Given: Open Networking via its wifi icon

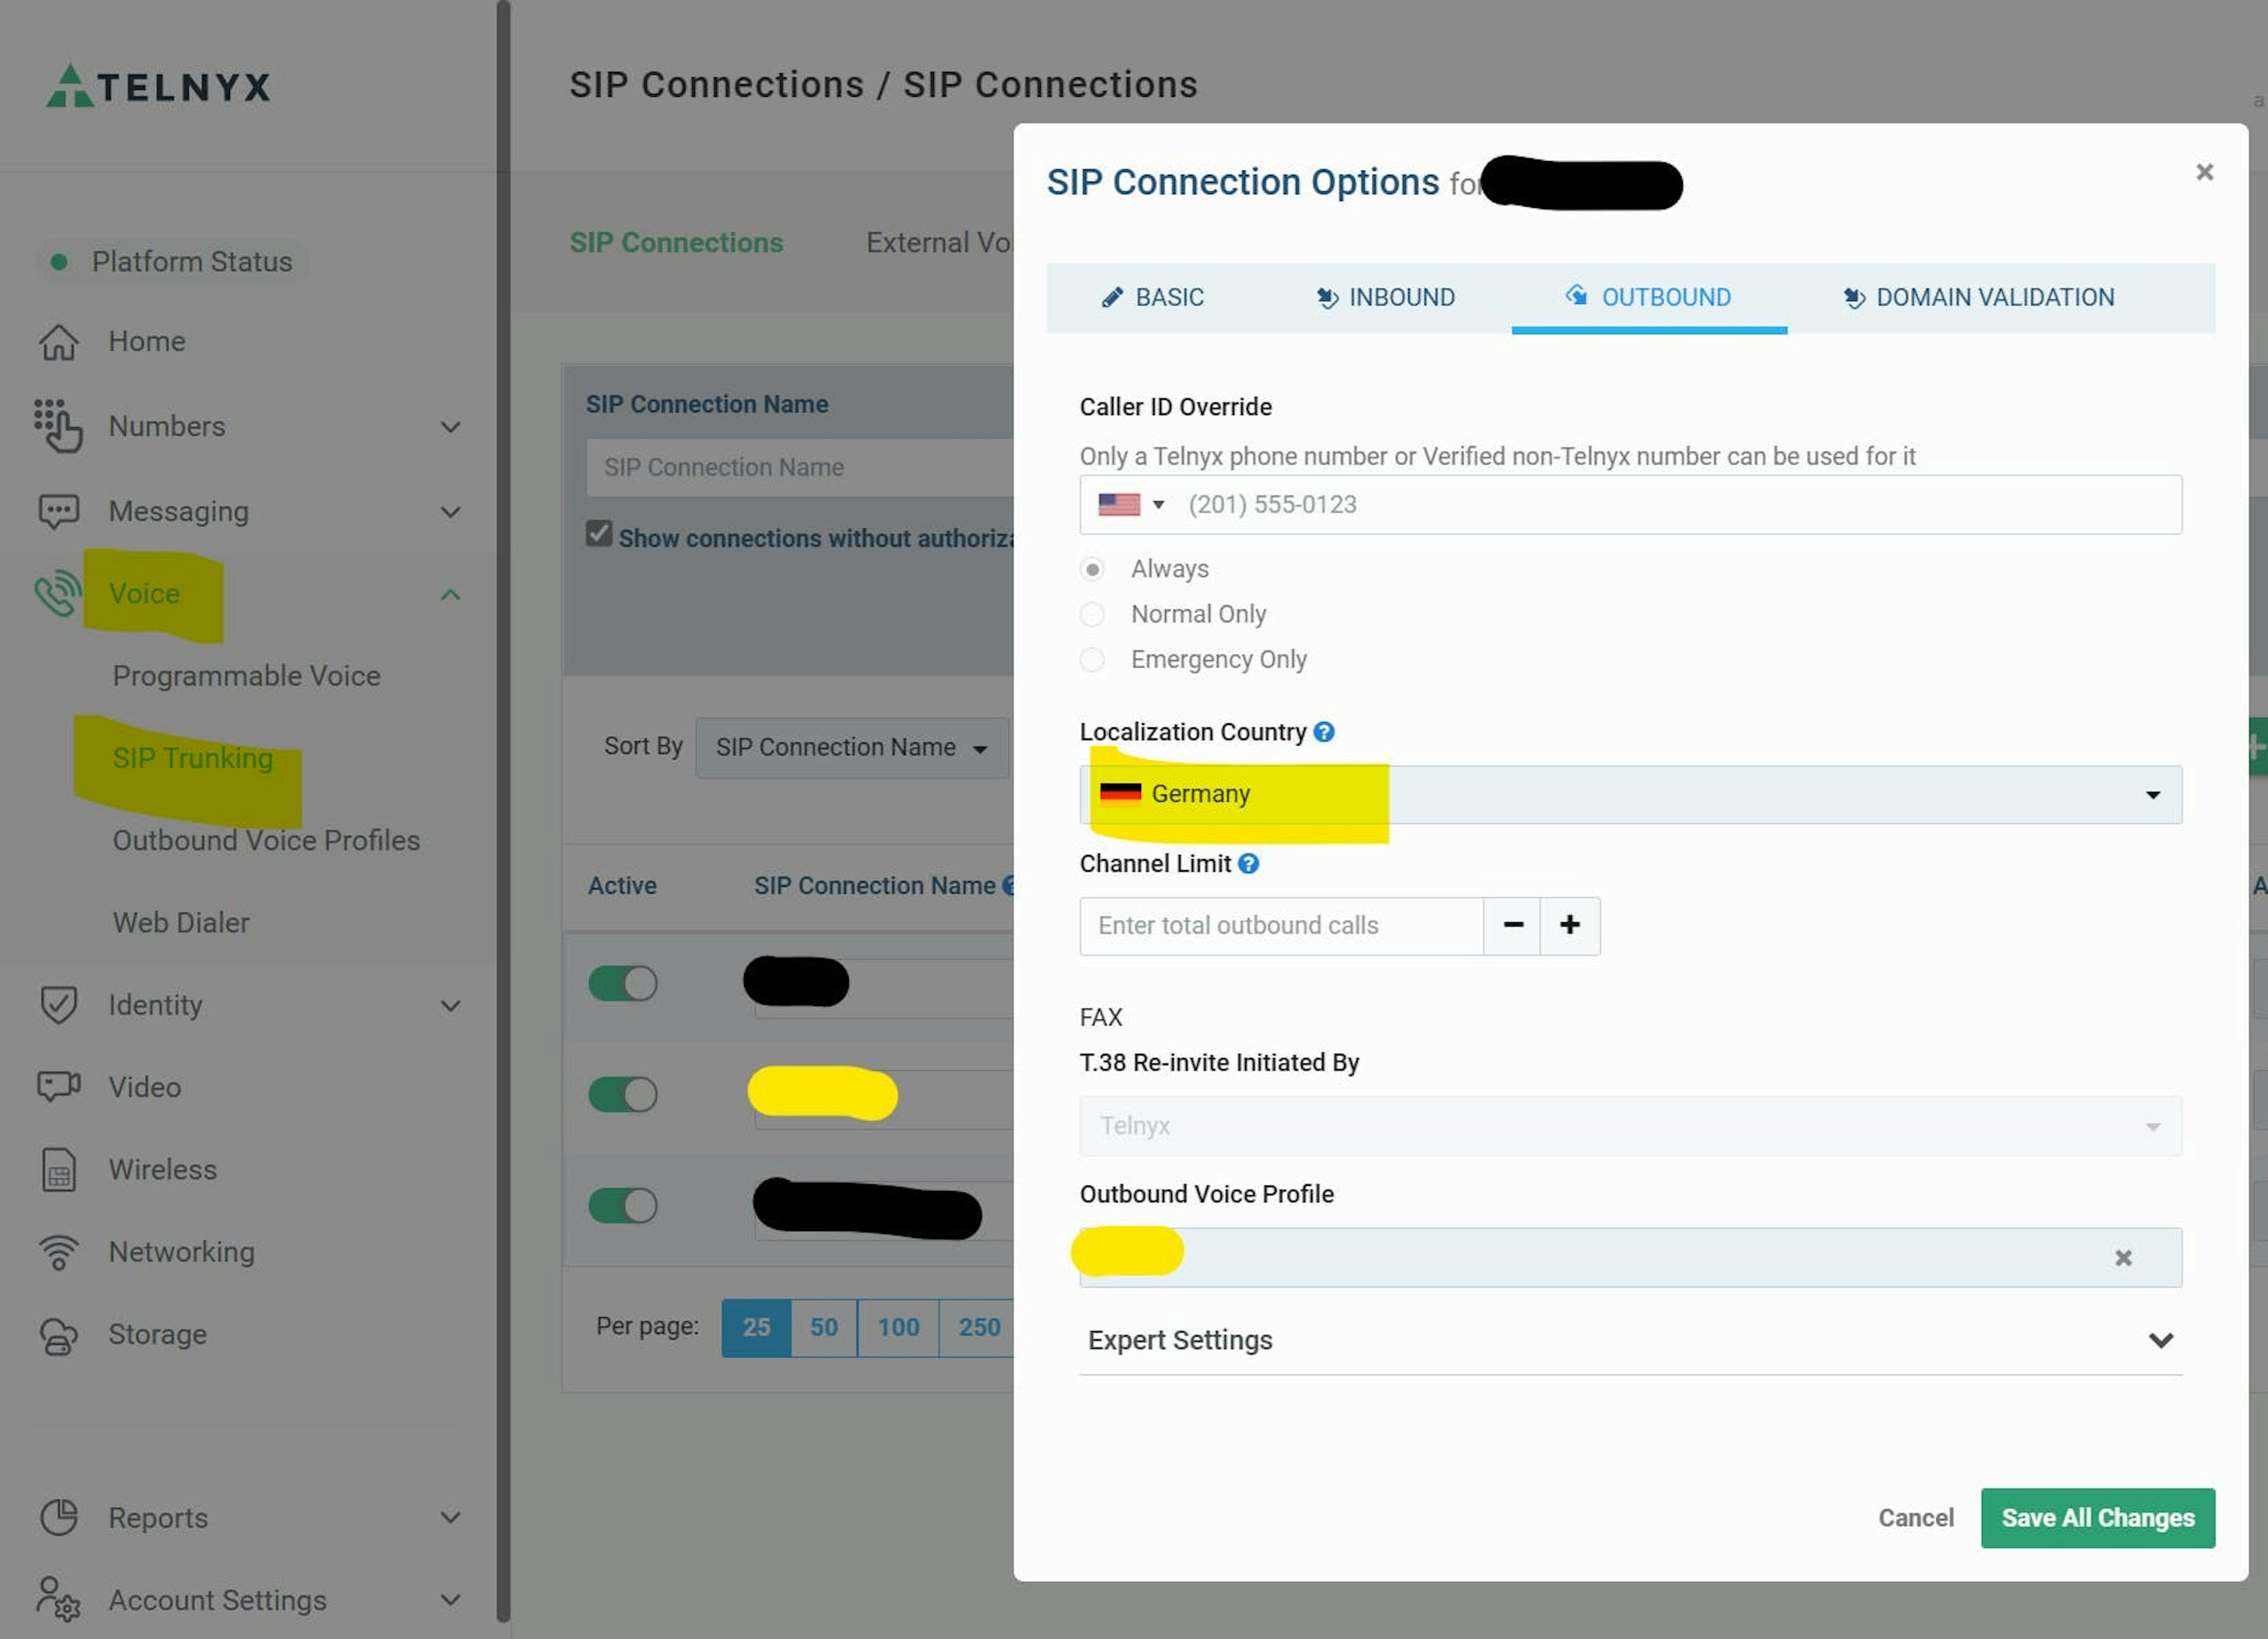Looking at the screenshot, I should [58, 1251].
